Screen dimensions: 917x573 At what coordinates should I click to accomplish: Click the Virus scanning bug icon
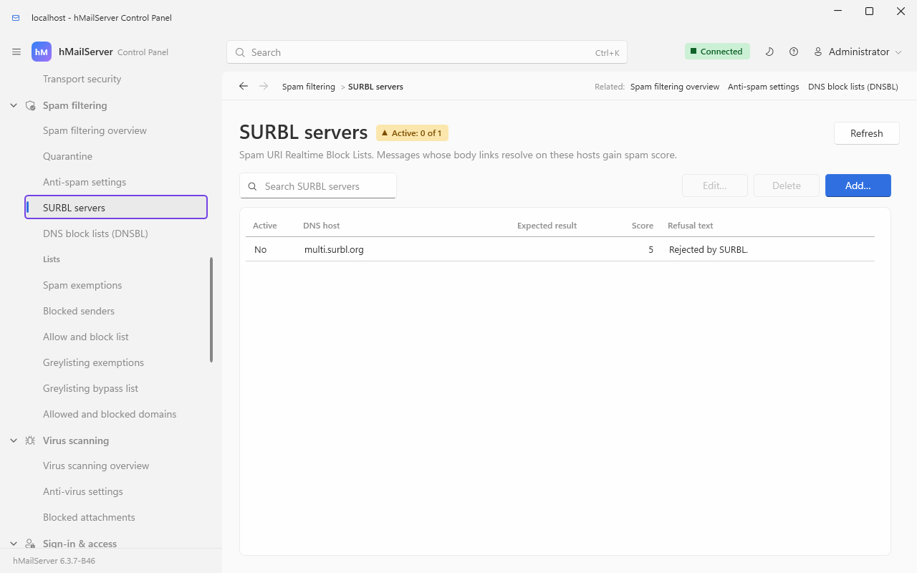coord(30,440)
